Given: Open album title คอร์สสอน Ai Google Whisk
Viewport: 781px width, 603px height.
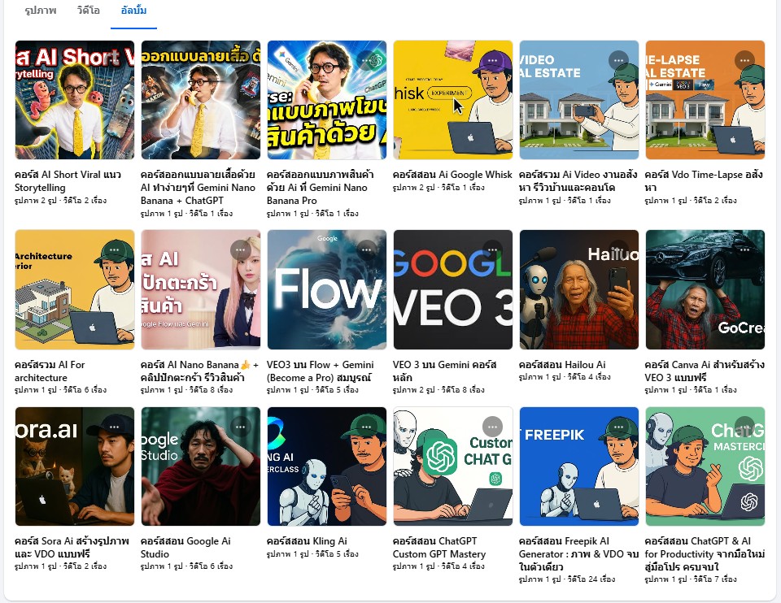Looking at the screenshot, I should tap(452, 175).
